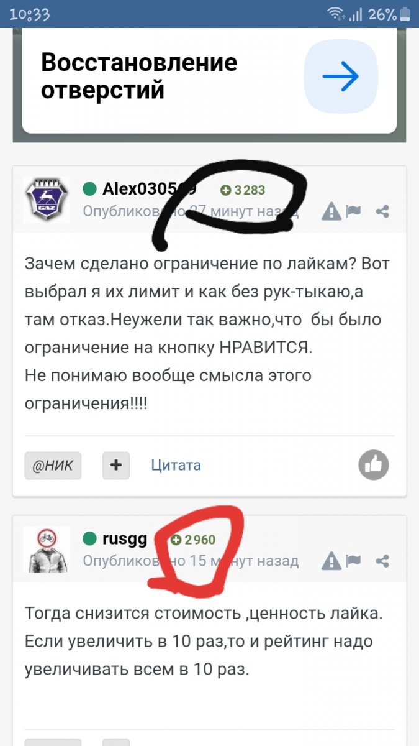This screenshot has width=419, height=746.
Task: Tap the arrow icon in the ad banner
Action: coord(340,77)
